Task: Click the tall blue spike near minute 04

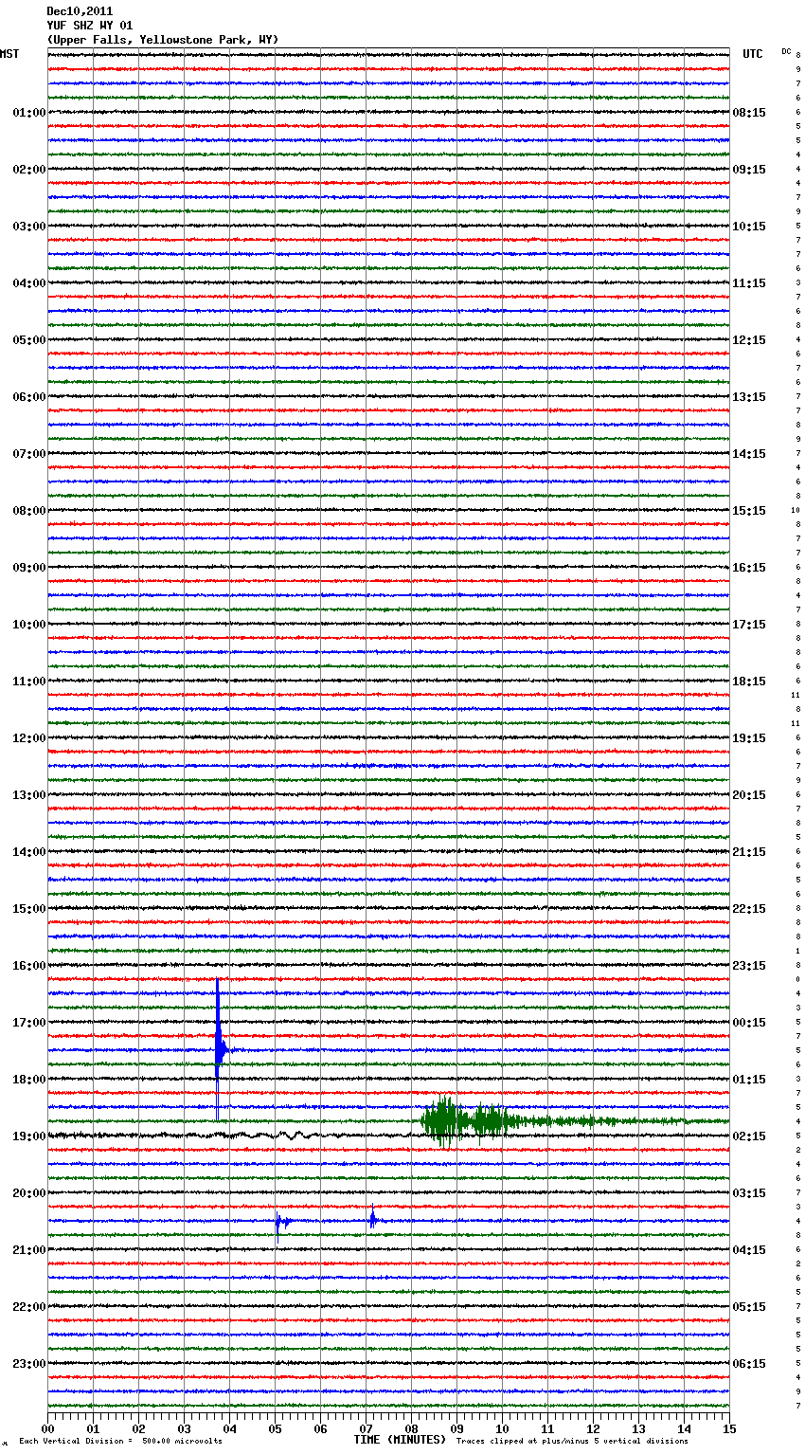Action: 218,1047
